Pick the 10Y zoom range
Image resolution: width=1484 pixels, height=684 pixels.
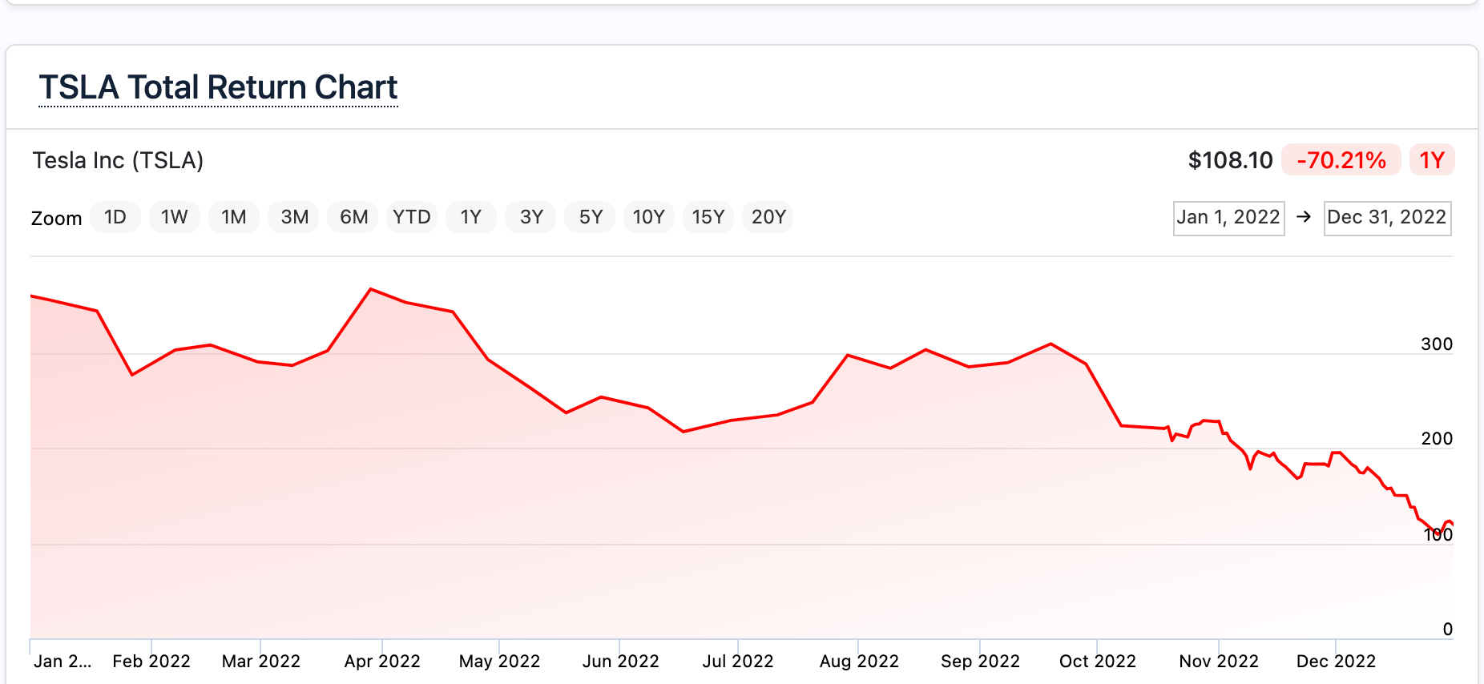coord(649,217)
